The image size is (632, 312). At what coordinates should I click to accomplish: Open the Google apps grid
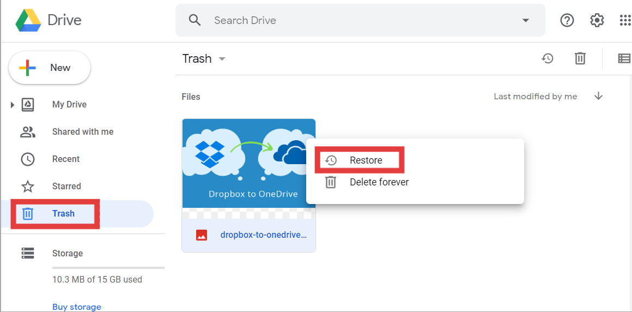tap(625, 20)
